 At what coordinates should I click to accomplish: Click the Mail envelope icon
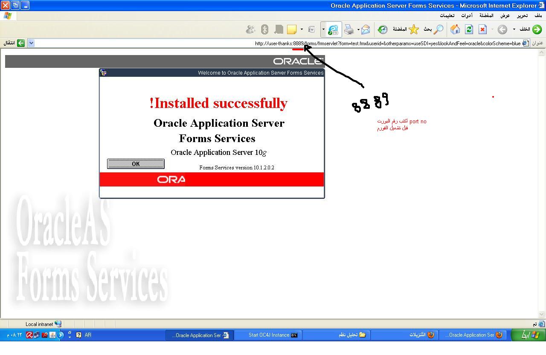pyautogui.click(x=366, y=29)
